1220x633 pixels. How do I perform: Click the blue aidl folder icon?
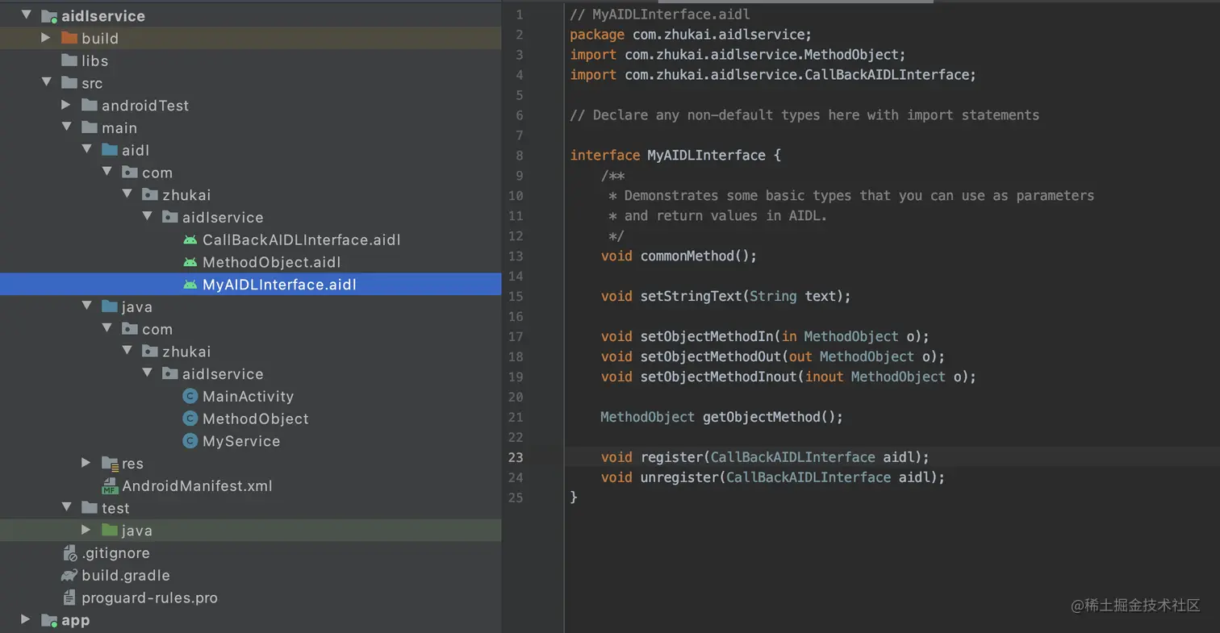pos(110,150)
